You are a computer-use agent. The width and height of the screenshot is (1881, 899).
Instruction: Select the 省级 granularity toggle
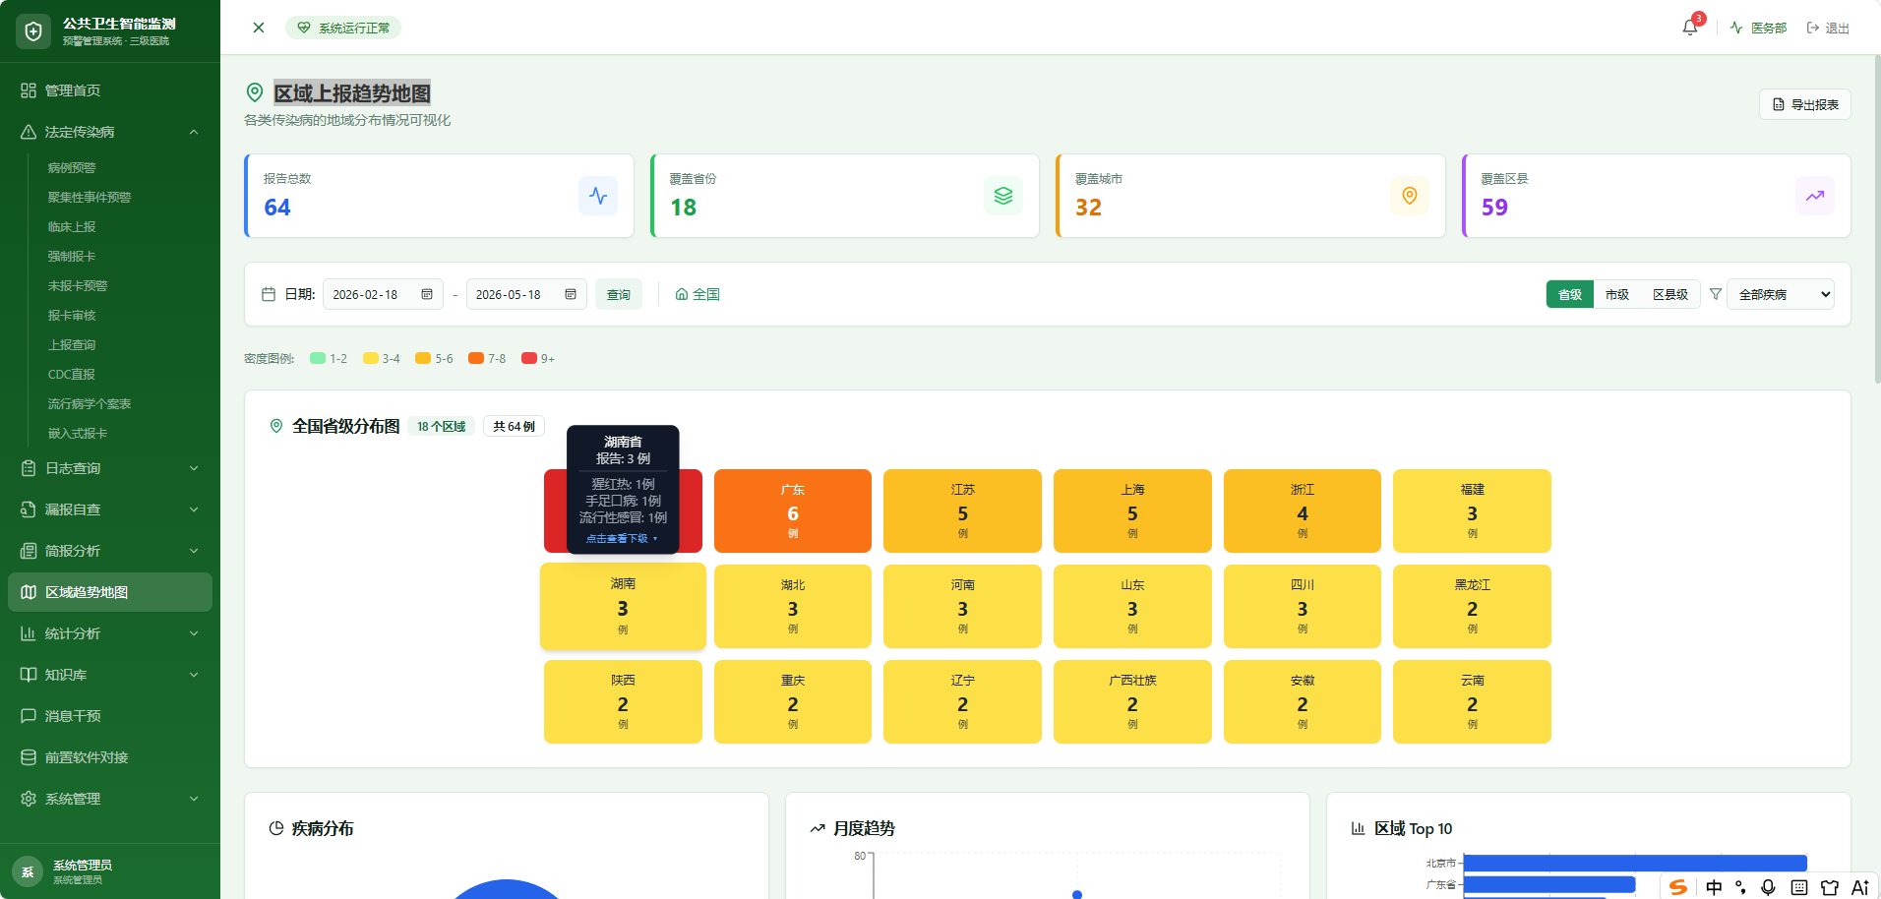(1570, 294)
